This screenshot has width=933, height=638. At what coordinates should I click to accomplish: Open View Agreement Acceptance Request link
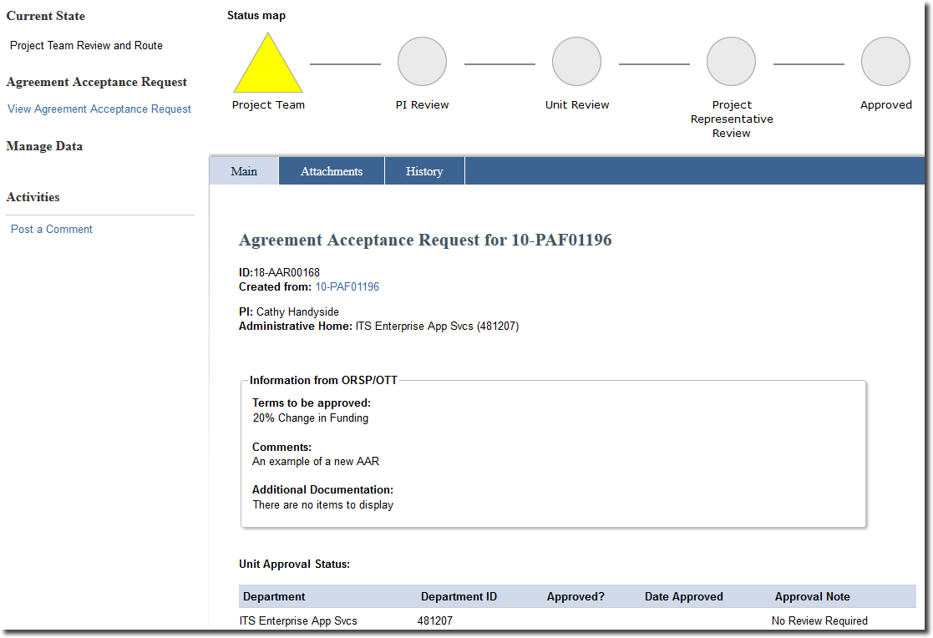pyautogui.click(x=99, y=109)
